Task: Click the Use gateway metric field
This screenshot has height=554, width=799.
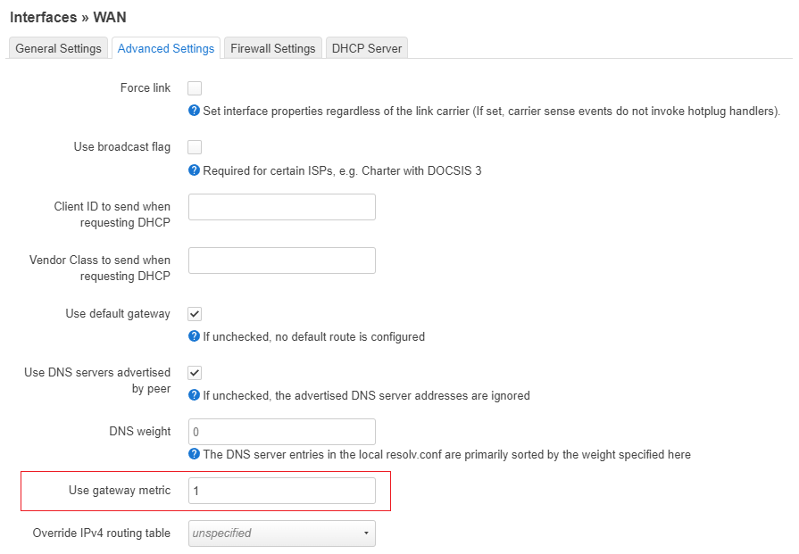Action: click(282, 491)
